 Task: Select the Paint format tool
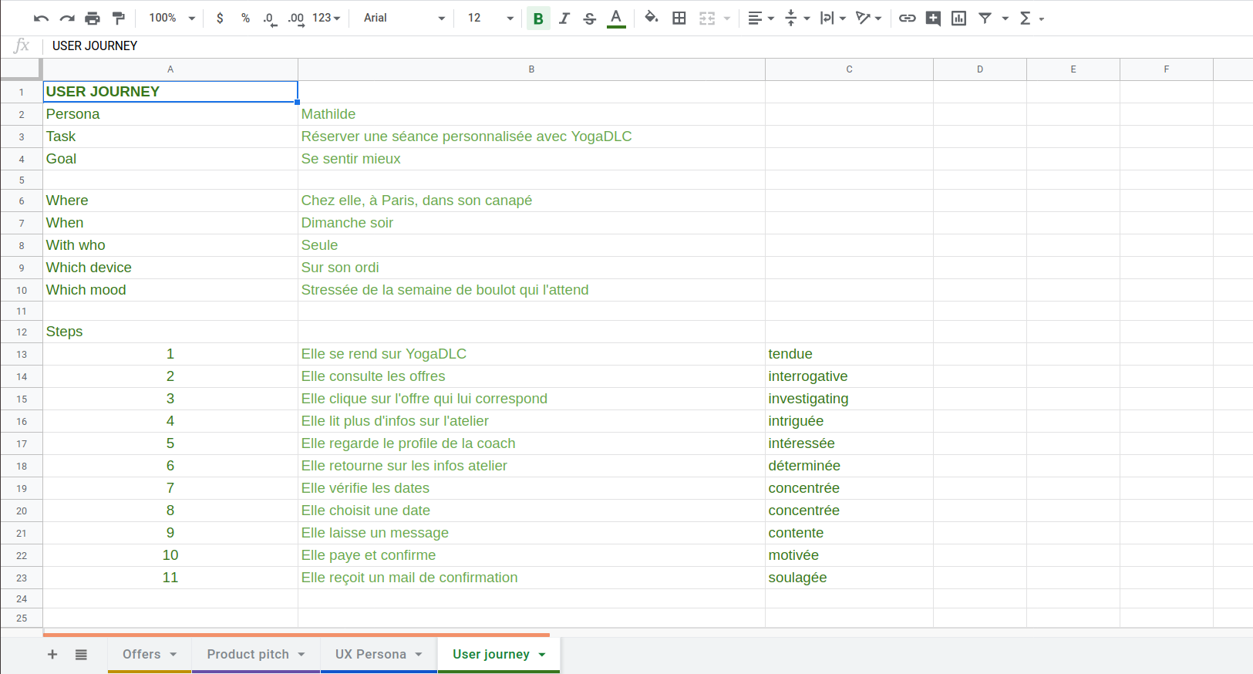[118, 18]
